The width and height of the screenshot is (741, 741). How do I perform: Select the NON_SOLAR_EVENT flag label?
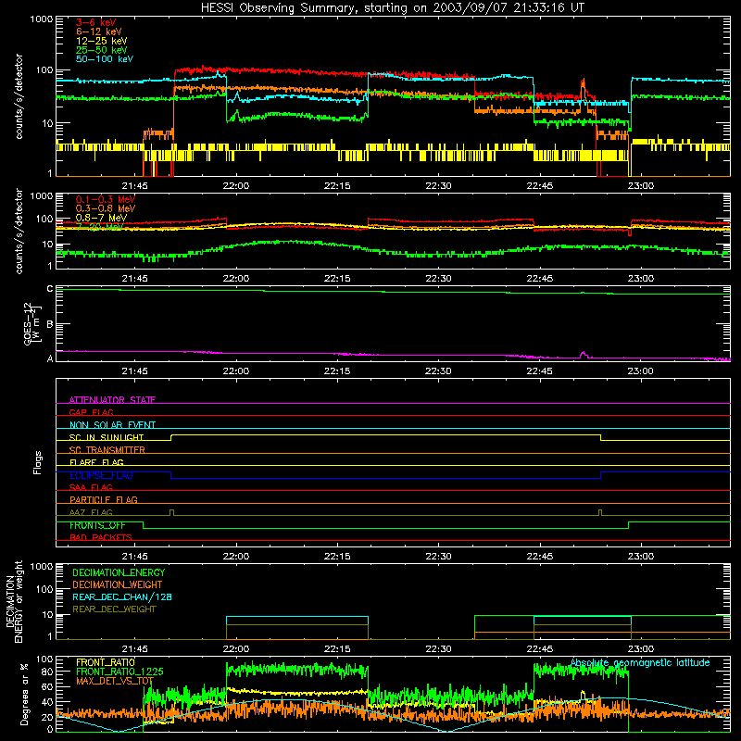112,425
